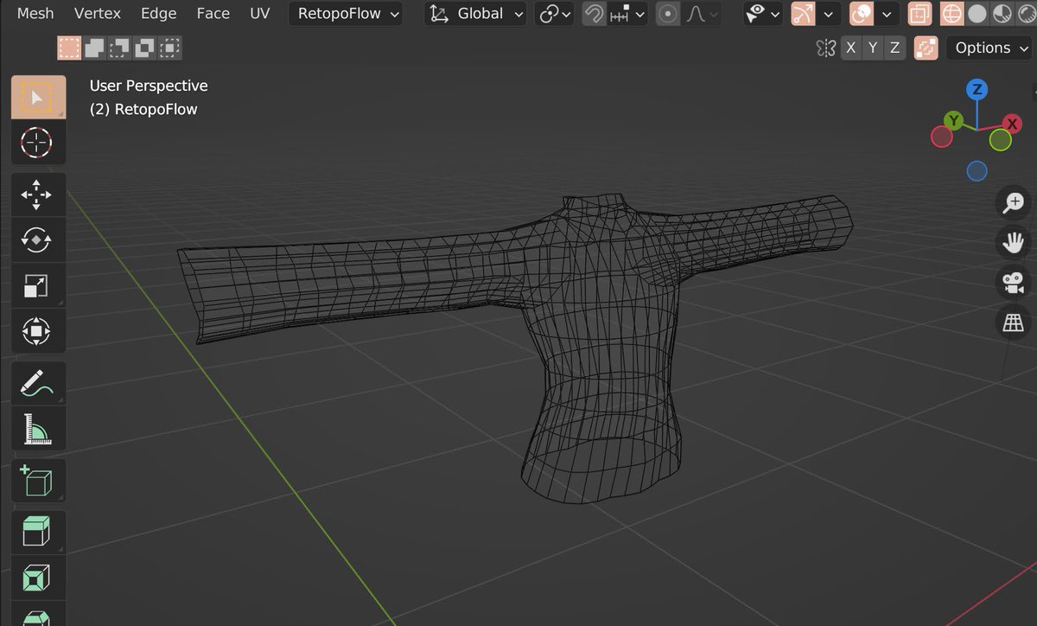The width and height of the screenshot is (1037, 626).
Task: Switch to material preview shading
Action: point(1002,14)
